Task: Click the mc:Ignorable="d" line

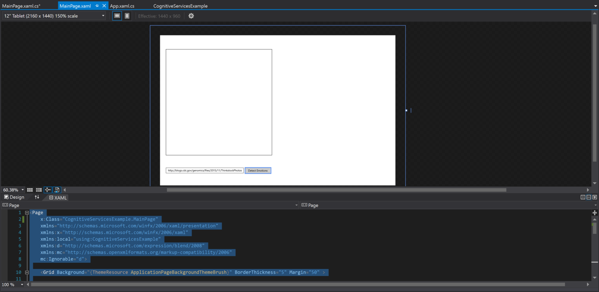Action: point(64,259)
